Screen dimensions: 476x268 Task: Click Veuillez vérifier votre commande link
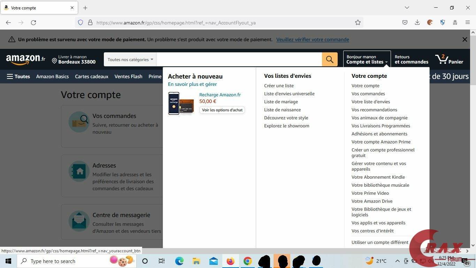click(313, 39)
